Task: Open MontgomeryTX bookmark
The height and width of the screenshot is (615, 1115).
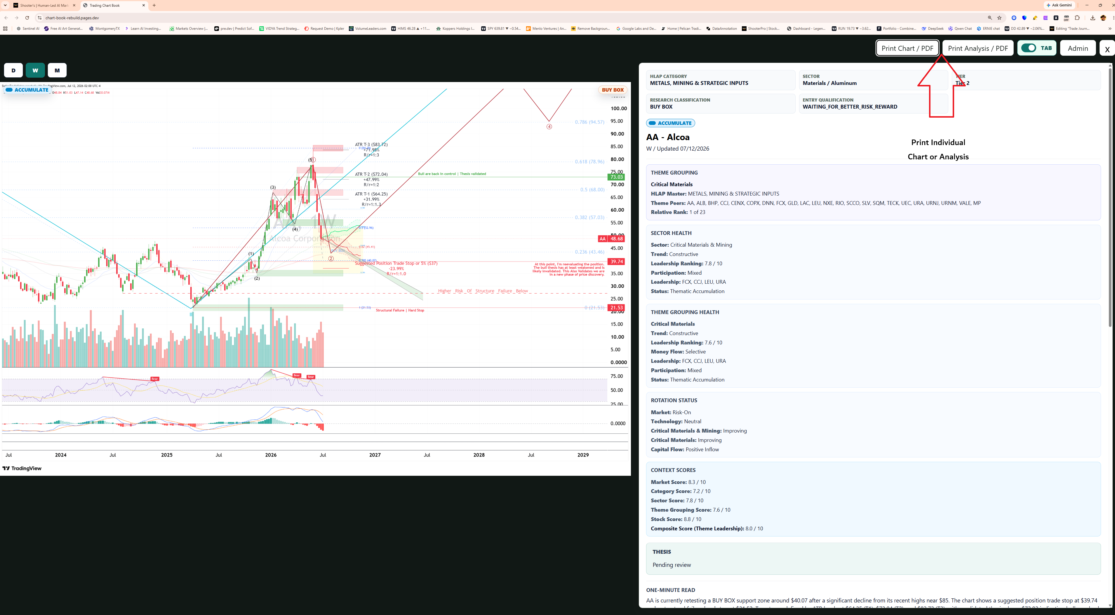Action: [104, 29]
